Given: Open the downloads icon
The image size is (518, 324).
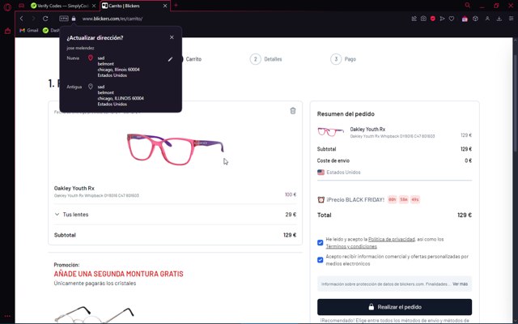Looking at the screenshot, I should point(499,19).
